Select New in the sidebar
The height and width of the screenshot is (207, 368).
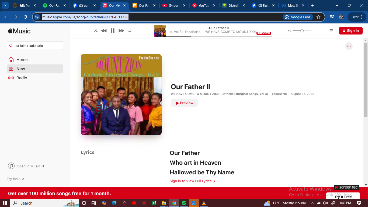coord(35,69)
